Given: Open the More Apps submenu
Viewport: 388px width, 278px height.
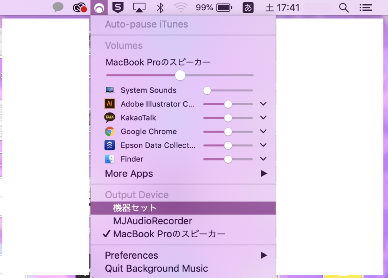Looking at the screenshot, I should 183,174.
